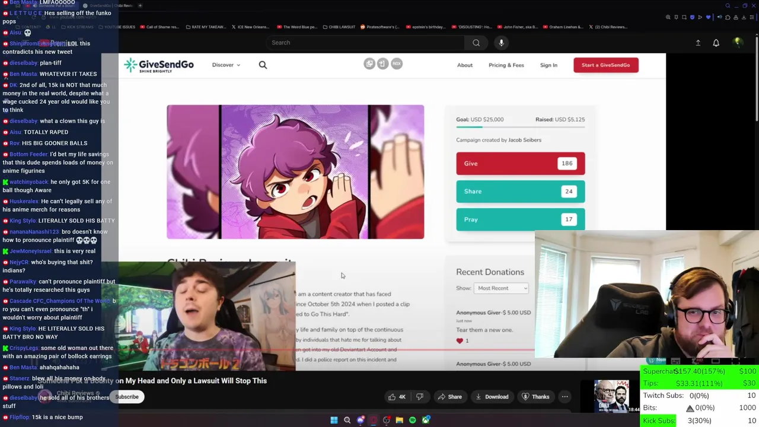Open the 'ICE New Orleans...' bookmark

point(252,27)
